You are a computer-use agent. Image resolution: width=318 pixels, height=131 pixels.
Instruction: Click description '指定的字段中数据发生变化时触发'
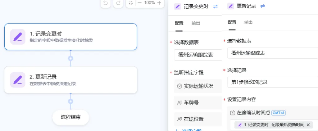[61, 41]
